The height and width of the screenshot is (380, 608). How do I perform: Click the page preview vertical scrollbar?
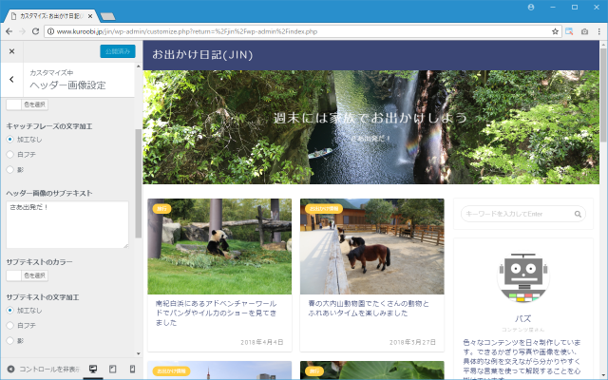click(603, 95)
